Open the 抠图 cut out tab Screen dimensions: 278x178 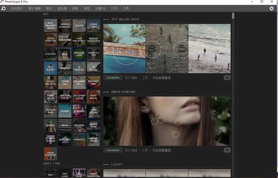click(49, 8)
